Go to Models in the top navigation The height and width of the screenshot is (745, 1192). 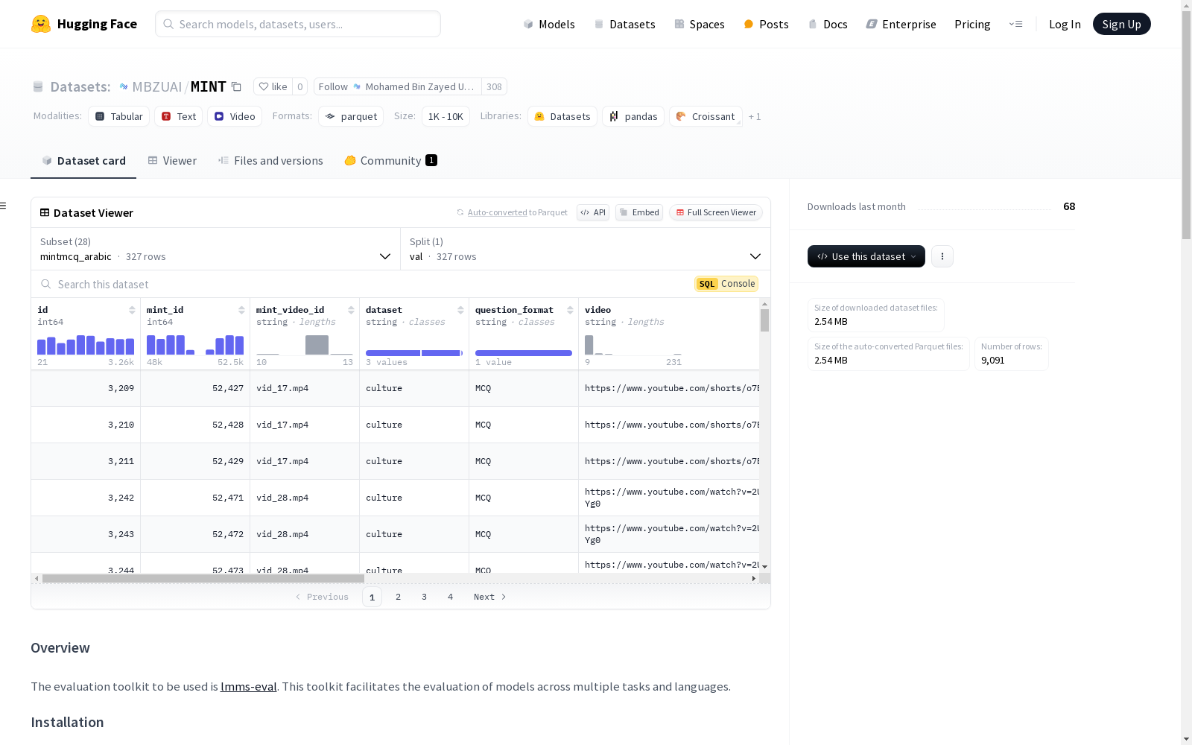[549, 24]
